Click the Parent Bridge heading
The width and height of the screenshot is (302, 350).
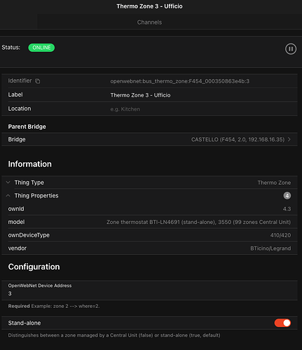point(27,127)
